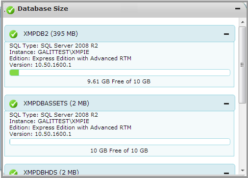Click the XMPDB2 green status check icon
The height and width of the screenshot is (178, 248).
[x=13, y=34]
